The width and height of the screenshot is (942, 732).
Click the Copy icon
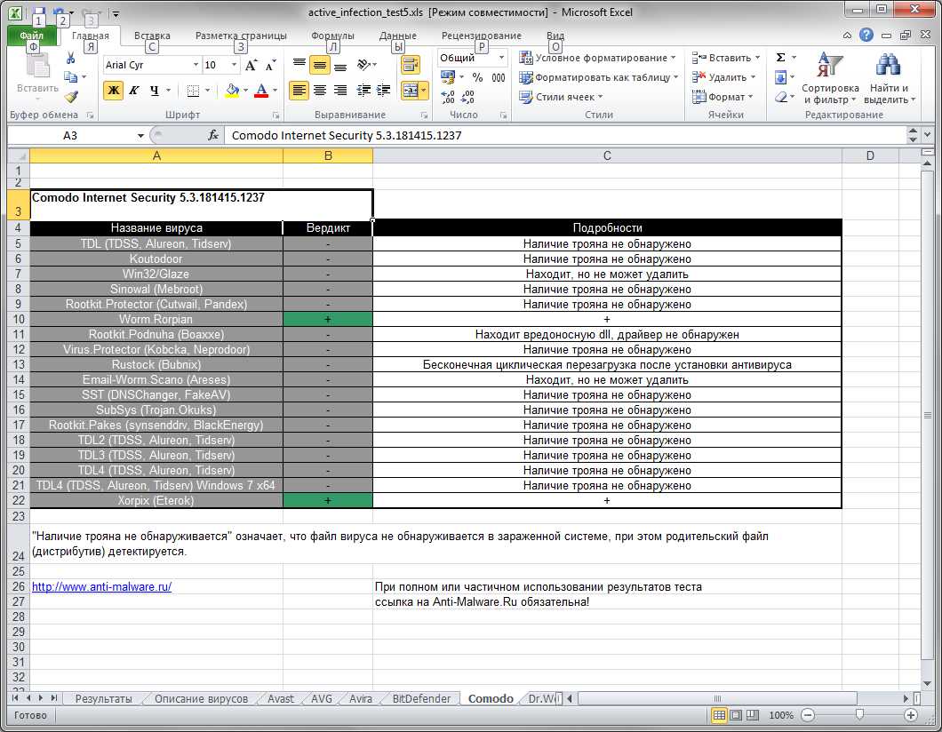(71, 77)
